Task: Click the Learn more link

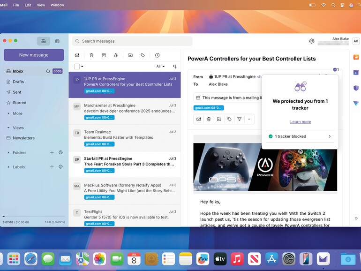Action: (x=301, y=122)
